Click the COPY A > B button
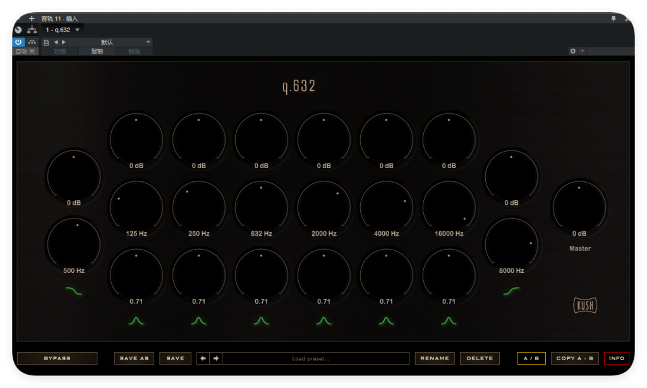Viewport: 647px width, 388px height. 575,358
